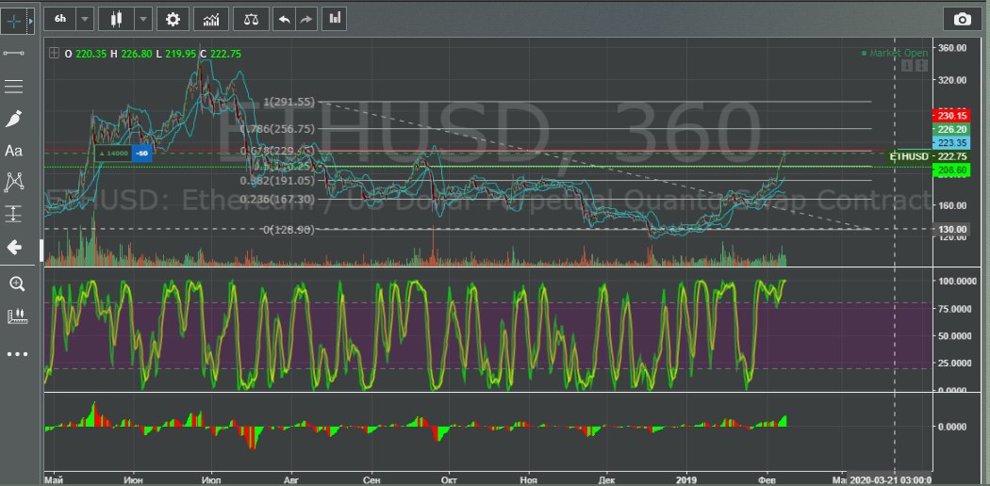The image size is (990, 486).
Task: Click the Market Open status label
Action: [894, 54]
